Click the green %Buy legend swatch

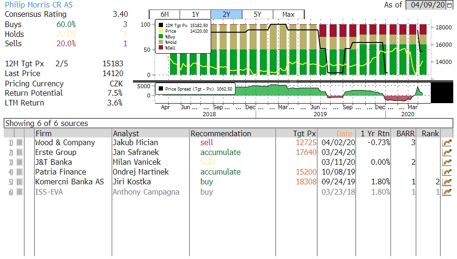pos(161,36)
